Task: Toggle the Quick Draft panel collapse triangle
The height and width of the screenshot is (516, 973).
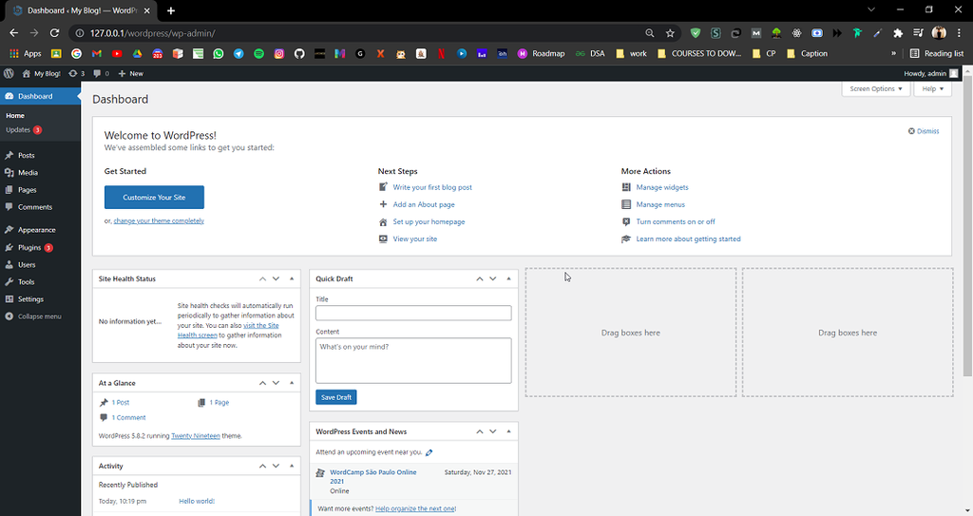Action: [x=509, y=278]
